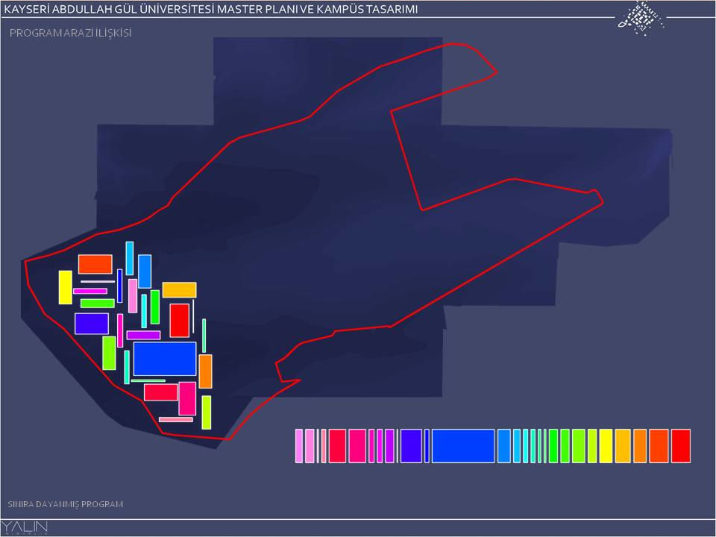
Task: Select the light pink swatch at the legend's left end
Action: coord(299,445)
